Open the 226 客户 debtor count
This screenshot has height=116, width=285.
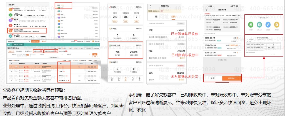click(x=117, y=52)
